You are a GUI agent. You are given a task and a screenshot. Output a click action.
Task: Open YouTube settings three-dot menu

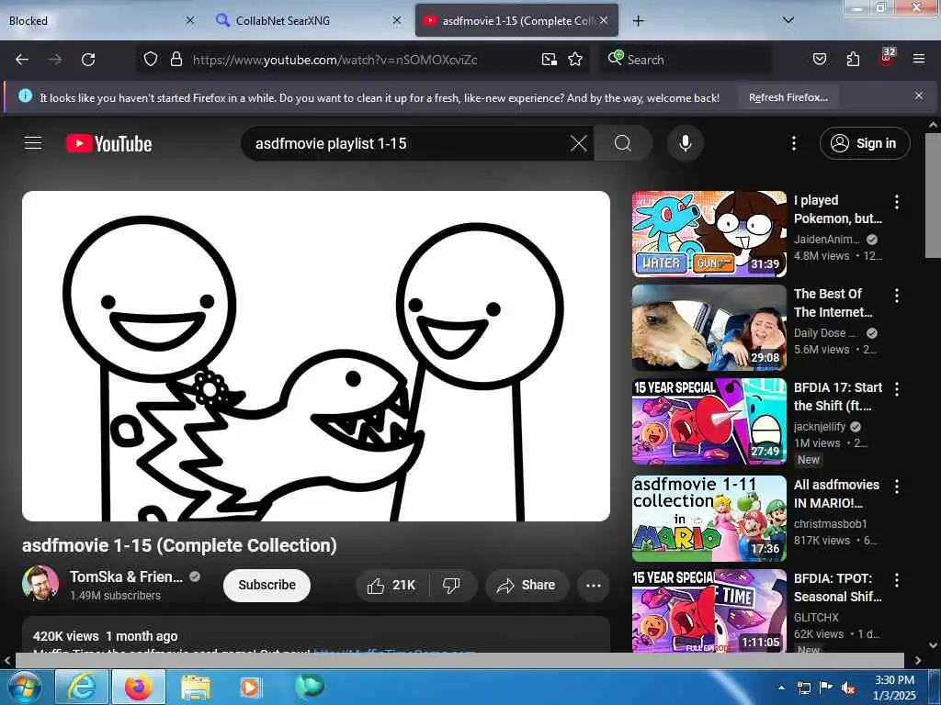[793, 143]
